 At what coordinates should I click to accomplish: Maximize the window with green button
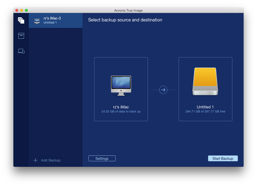[x=26, y=11]
